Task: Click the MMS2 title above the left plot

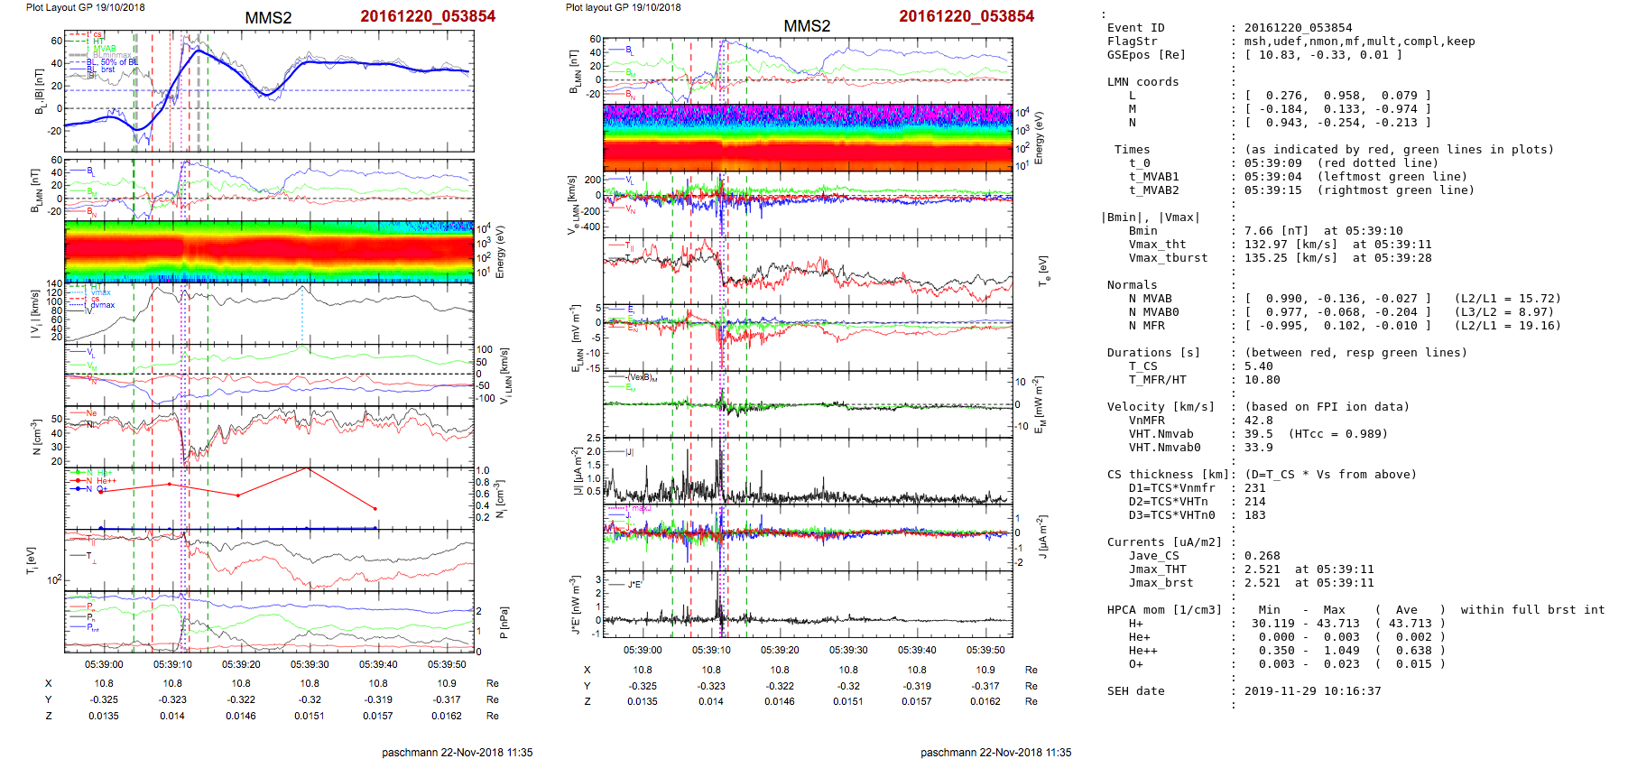Action: tap(268, 18)
